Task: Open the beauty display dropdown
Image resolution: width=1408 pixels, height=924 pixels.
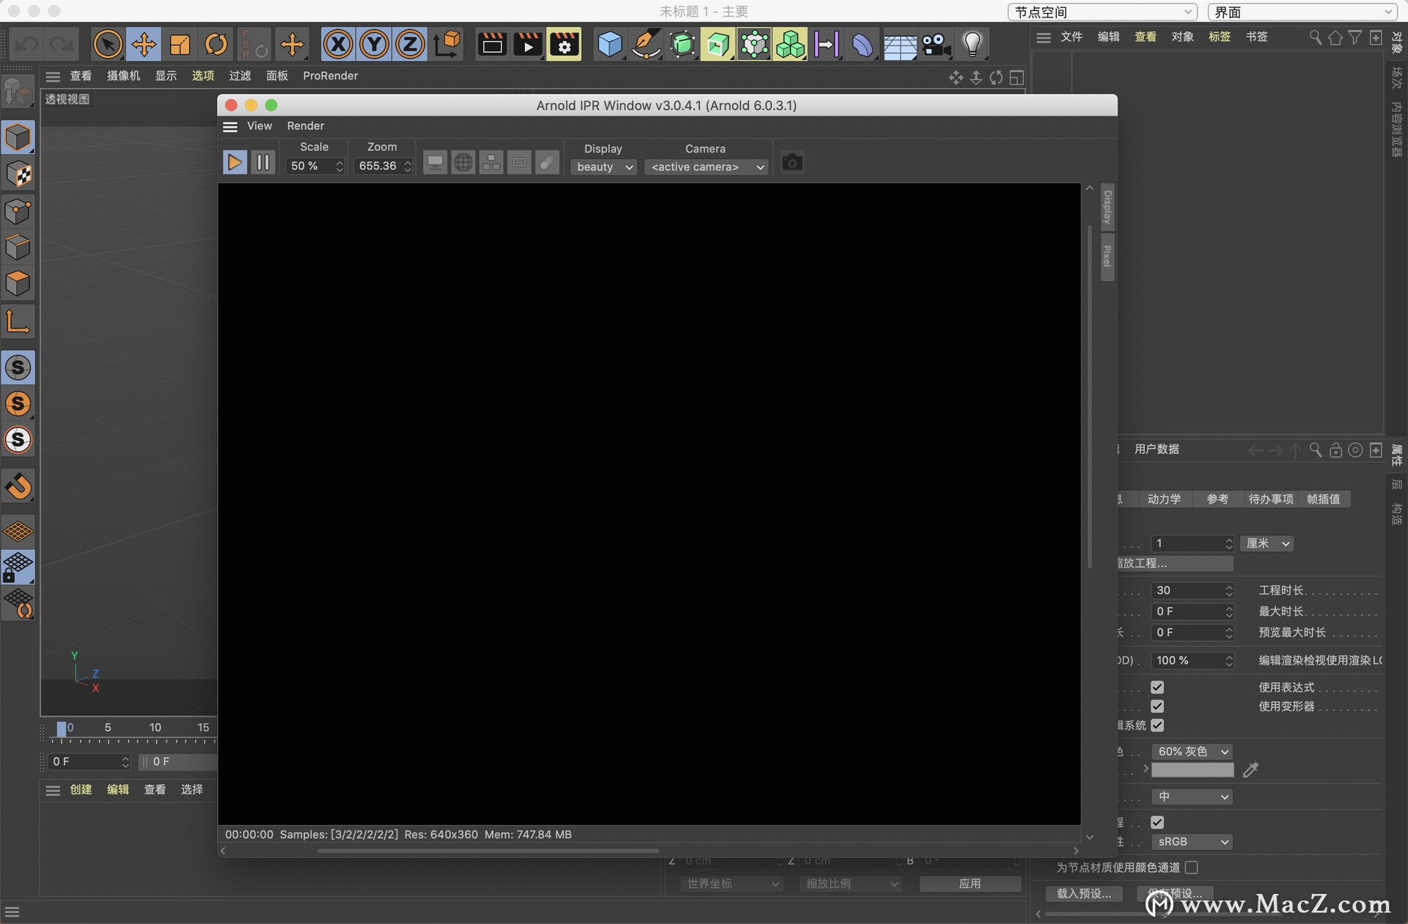Action: [603, 166]
